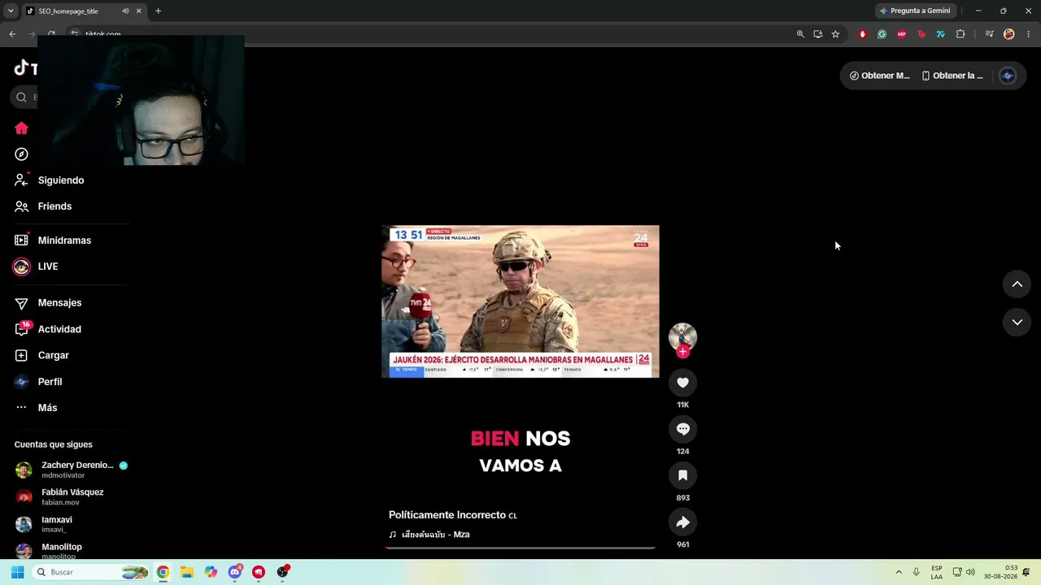Skip to the next video

[1017, 323]
